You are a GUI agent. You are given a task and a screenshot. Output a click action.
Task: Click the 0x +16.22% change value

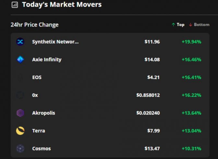[x=191, y=95]
